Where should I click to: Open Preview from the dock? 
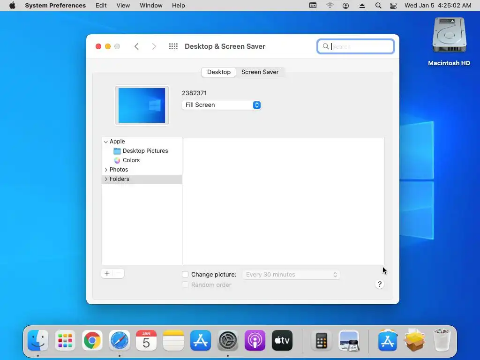click(x=349, y=340)
